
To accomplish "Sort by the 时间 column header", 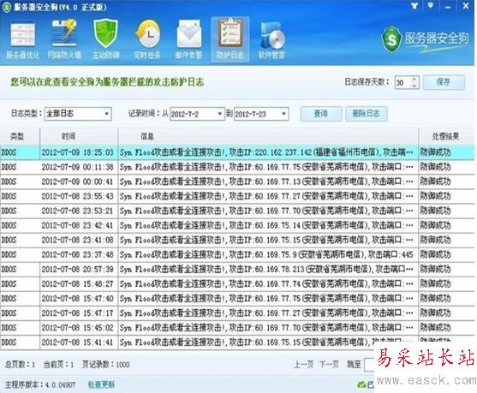I will [x=79, y=136].
